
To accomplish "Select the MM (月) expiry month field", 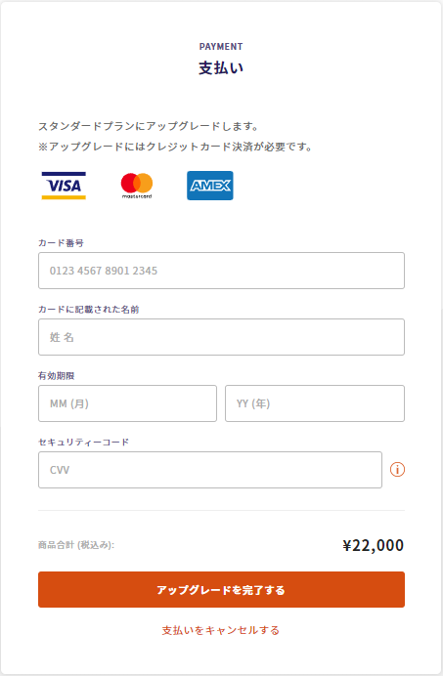I will click(x=127, y=403).
